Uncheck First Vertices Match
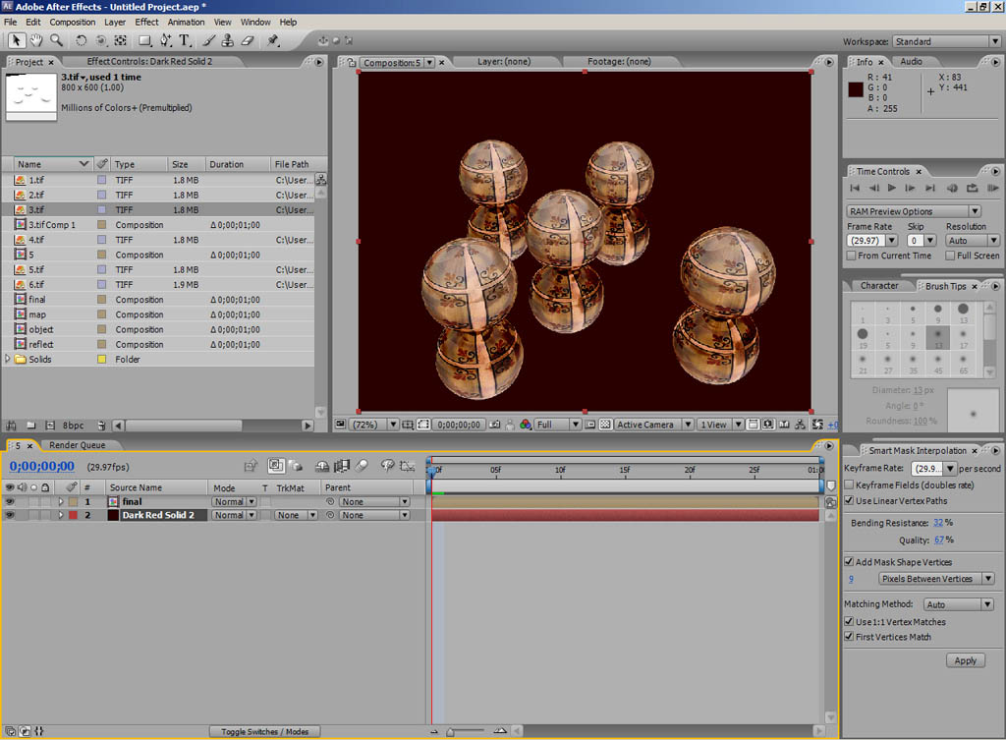Image resolution: width=1006 pixels, height=740 pixels. [849, 637]
